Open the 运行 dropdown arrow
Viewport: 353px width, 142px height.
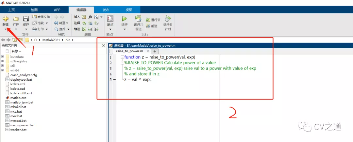coord(125,29)
